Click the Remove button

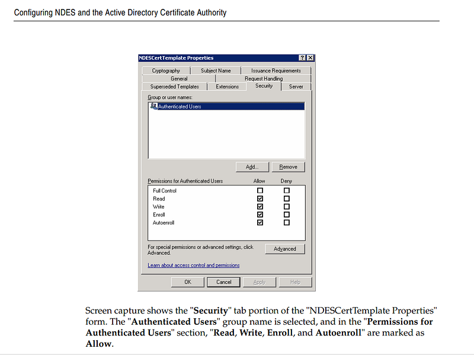288,167
